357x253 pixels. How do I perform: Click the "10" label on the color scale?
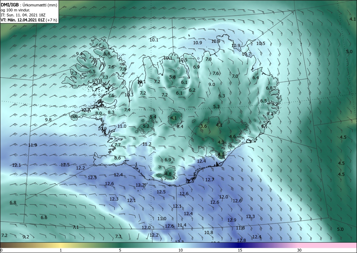click(x=180, y=250)
